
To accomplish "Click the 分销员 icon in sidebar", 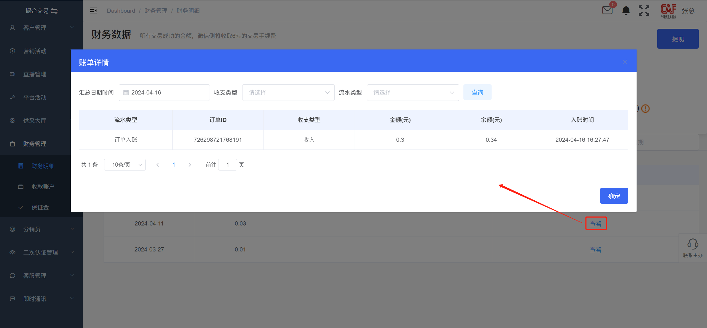I will coord(12,229).
